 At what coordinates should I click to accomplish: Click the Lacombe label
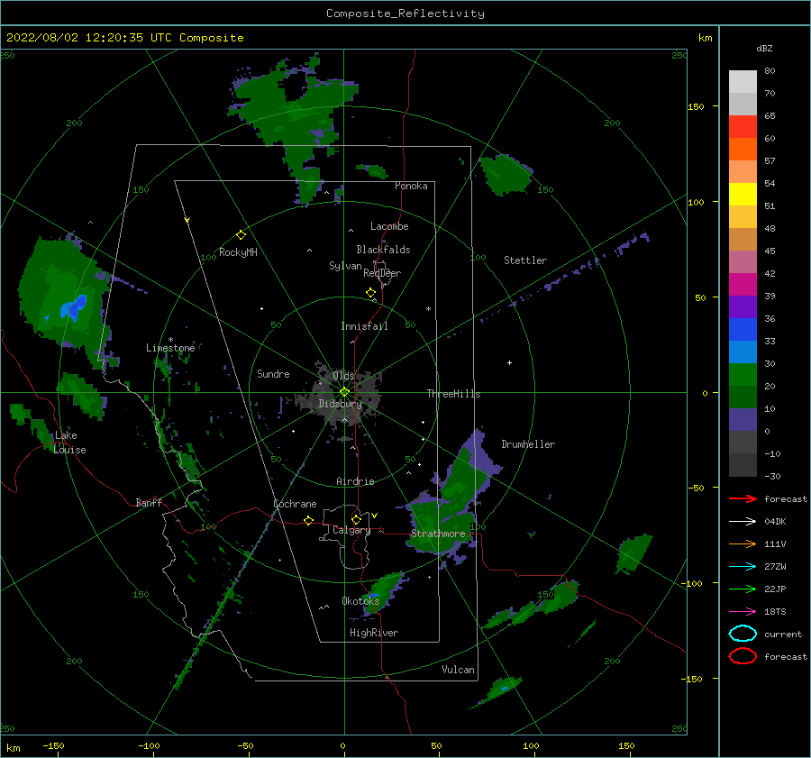point(389,226)
